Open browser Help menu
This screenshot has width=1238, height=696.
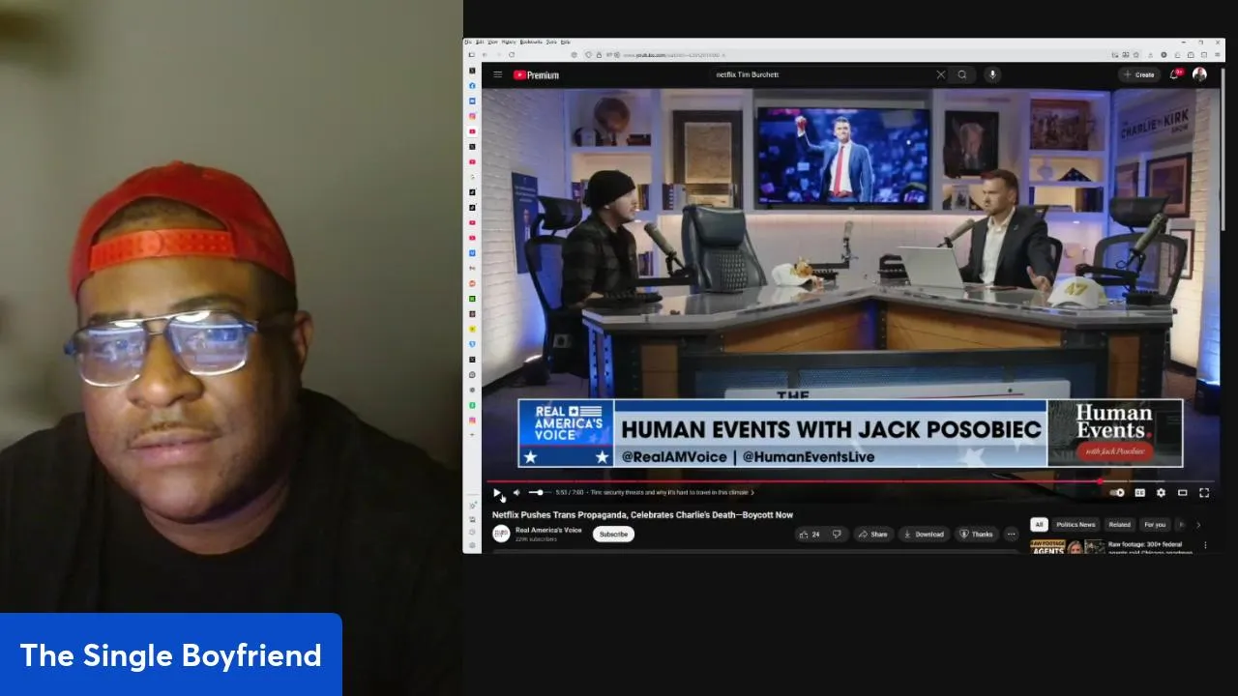pos(566,43)
